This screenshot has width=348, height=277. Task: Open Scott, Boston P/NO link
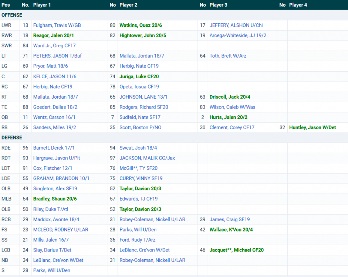[x=141, y=127]
